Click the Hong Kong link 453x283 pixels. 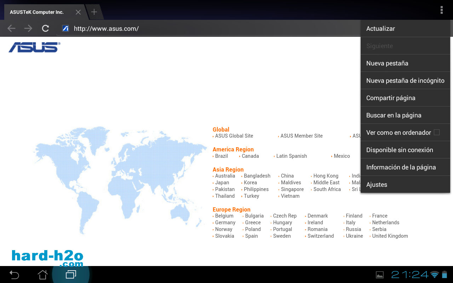pos(326,176)
